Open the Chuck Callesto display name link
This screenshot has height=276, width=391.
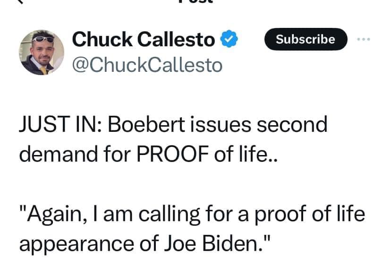point(144,39)
